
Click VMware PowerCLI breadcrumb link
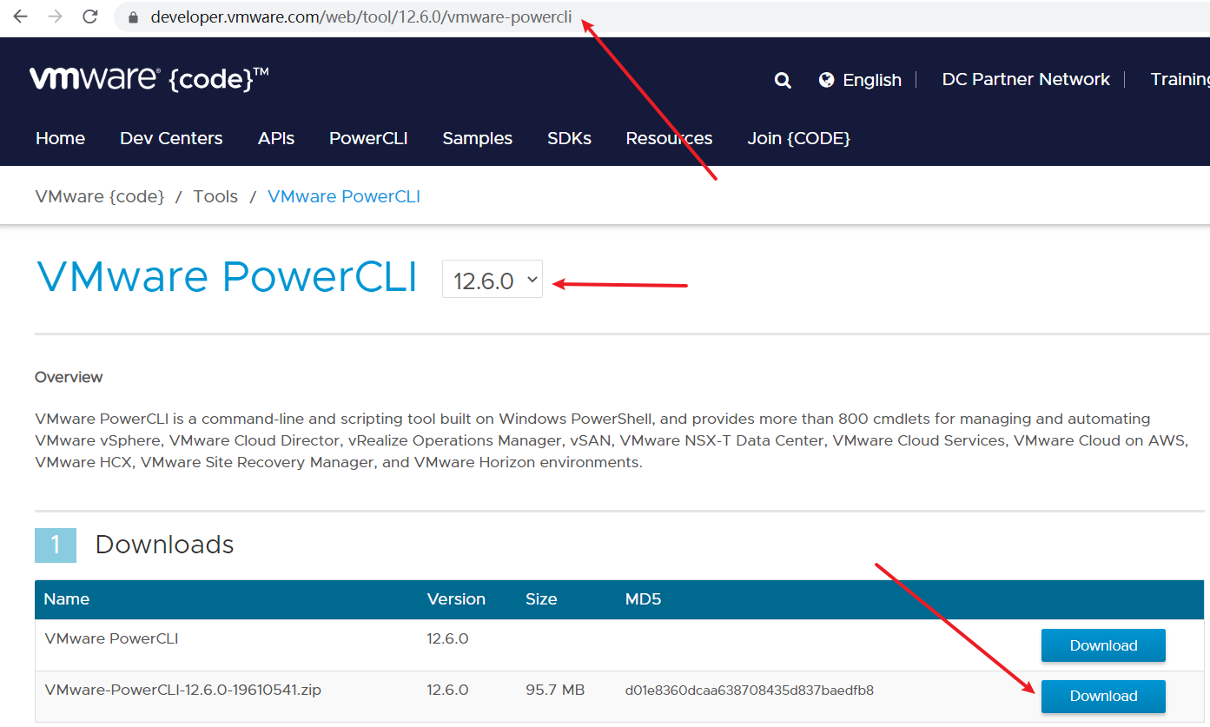pyautogui.click(x=344, y=196)
